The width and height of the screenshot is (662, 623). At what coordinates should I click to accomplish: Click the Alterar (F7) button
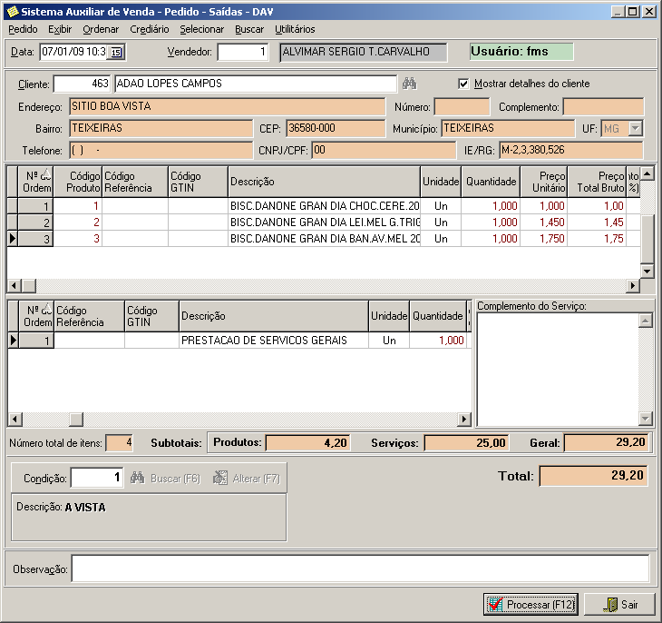tap(247, 479)
